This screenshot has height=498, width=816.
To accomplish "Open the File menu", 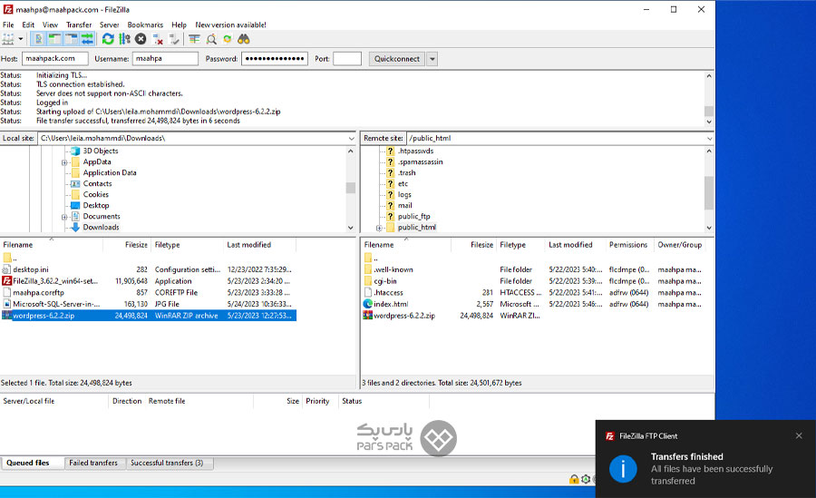I will click(8, 24).
